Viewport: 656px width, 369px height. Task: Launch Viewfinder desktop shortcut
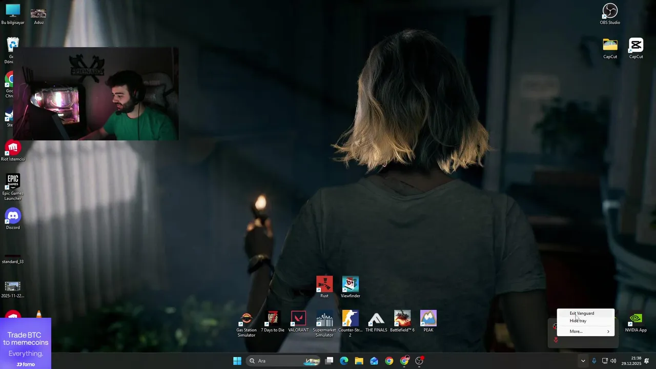tap(351, 287)
